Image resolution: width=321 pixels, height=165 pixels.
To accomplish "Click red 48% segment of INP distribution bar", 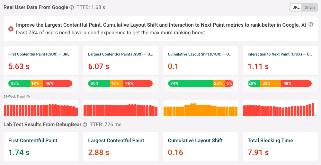I will [x=296, y=83].
